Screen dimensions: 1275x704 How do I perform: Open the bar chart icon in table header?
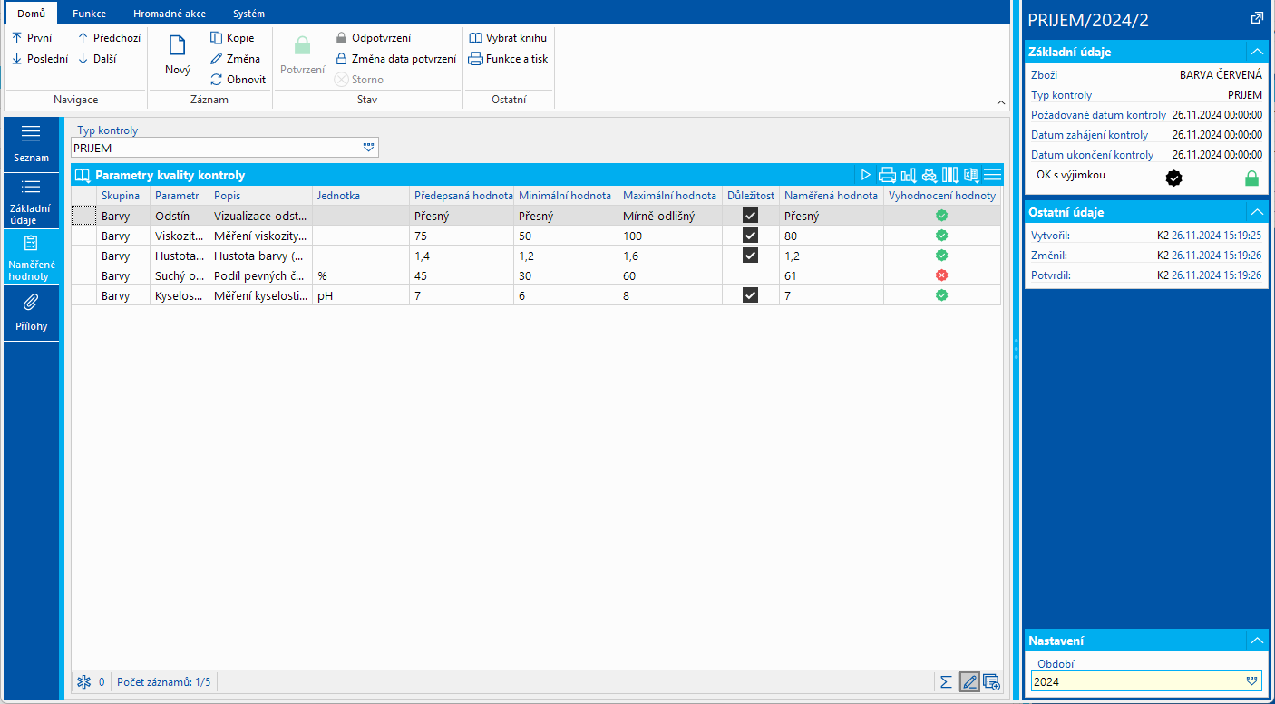[909, 175]
